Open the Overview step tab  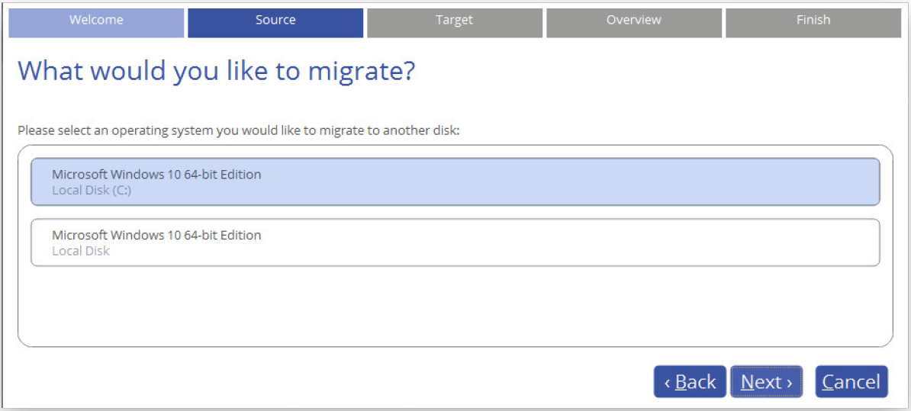633,21
